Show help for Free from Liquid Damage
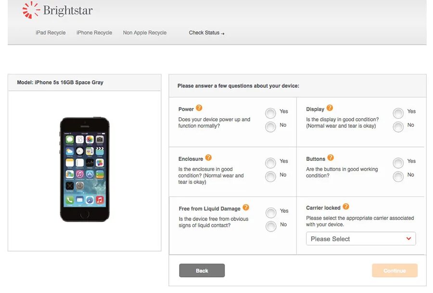Image resolution: width=433 pixels, height=293 pixels. [246, 208]
